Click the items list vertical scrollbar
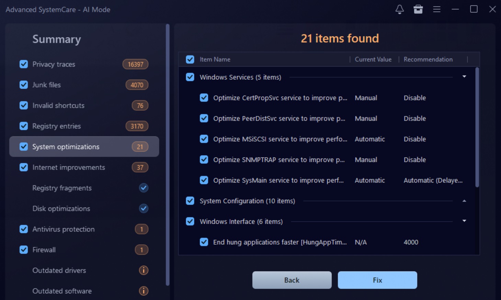 pos(477,127)
